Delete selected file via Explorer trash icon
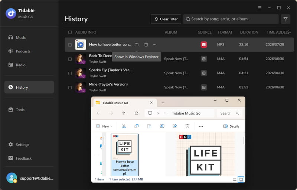 pos(187,126)
